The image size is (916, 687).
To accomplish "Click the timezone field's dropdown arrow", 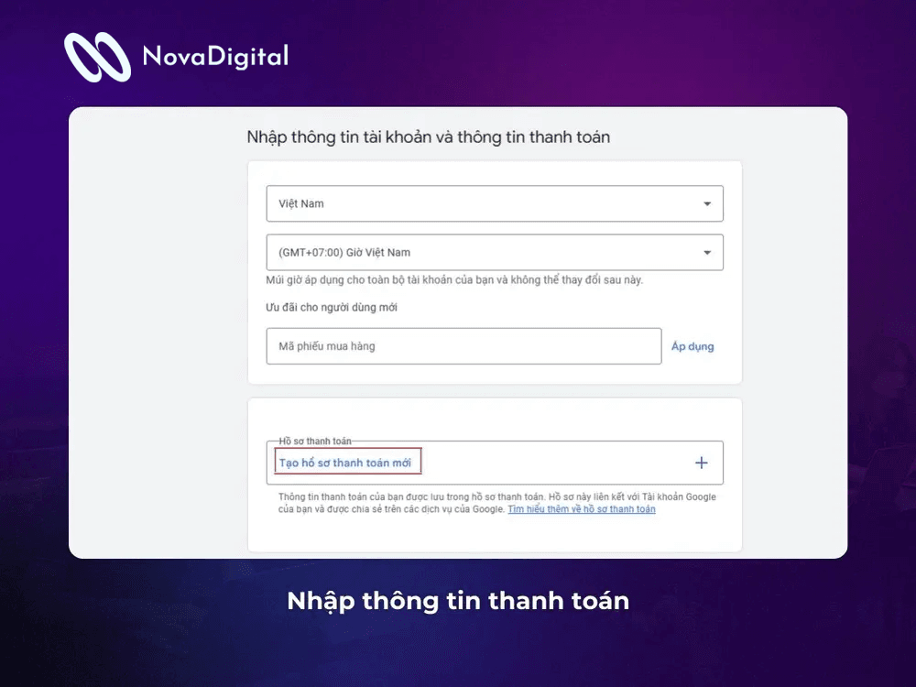I will pyautogui.click(x=706, y=252).
